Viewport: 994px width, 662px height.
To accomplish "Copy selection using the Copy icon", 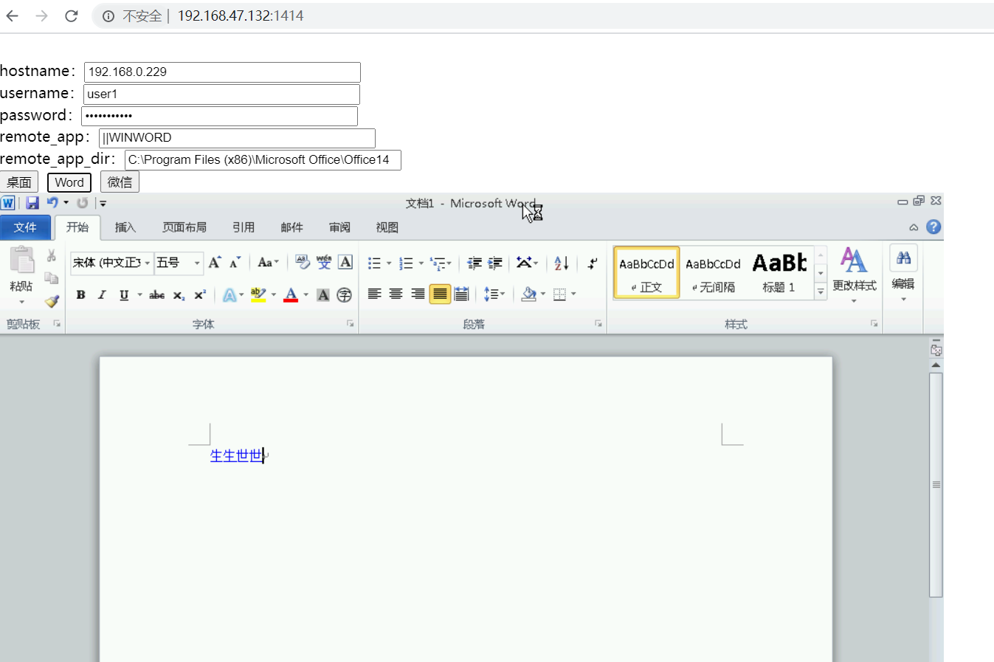I will 52,278.
